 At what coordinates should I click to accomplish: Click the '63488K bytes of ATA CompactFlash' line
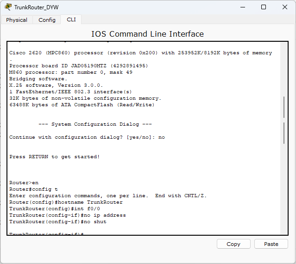tap(82, 105)
